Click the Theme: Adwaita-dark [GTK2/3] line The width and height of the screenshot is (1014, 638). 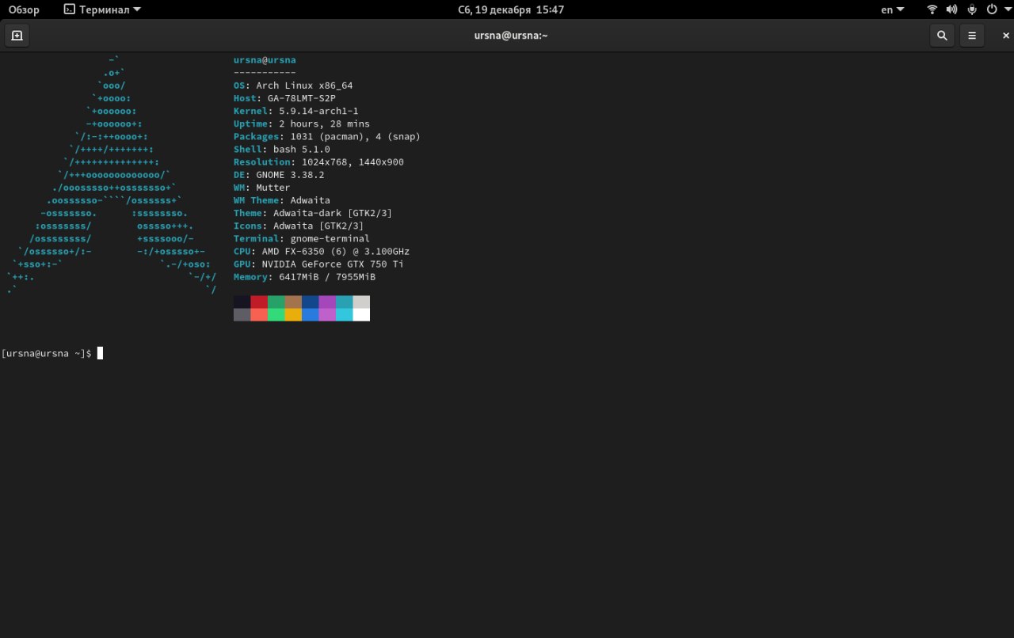click(x=313, y=213)
